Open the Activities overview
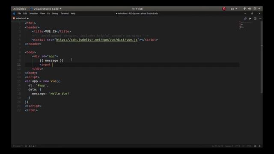The image size is (274, 154). pyautogui.click(x=19, y=9)
